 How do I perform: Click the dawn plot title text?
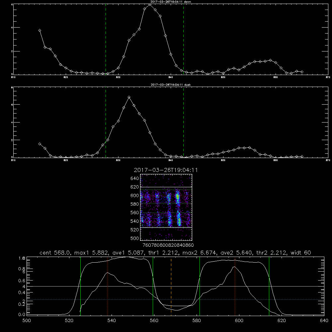171,2
